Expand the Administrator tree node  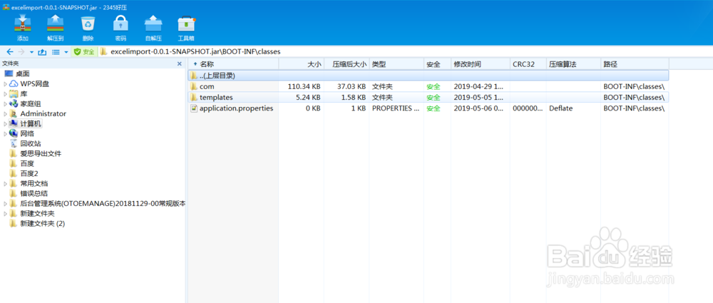click(5, 114)
